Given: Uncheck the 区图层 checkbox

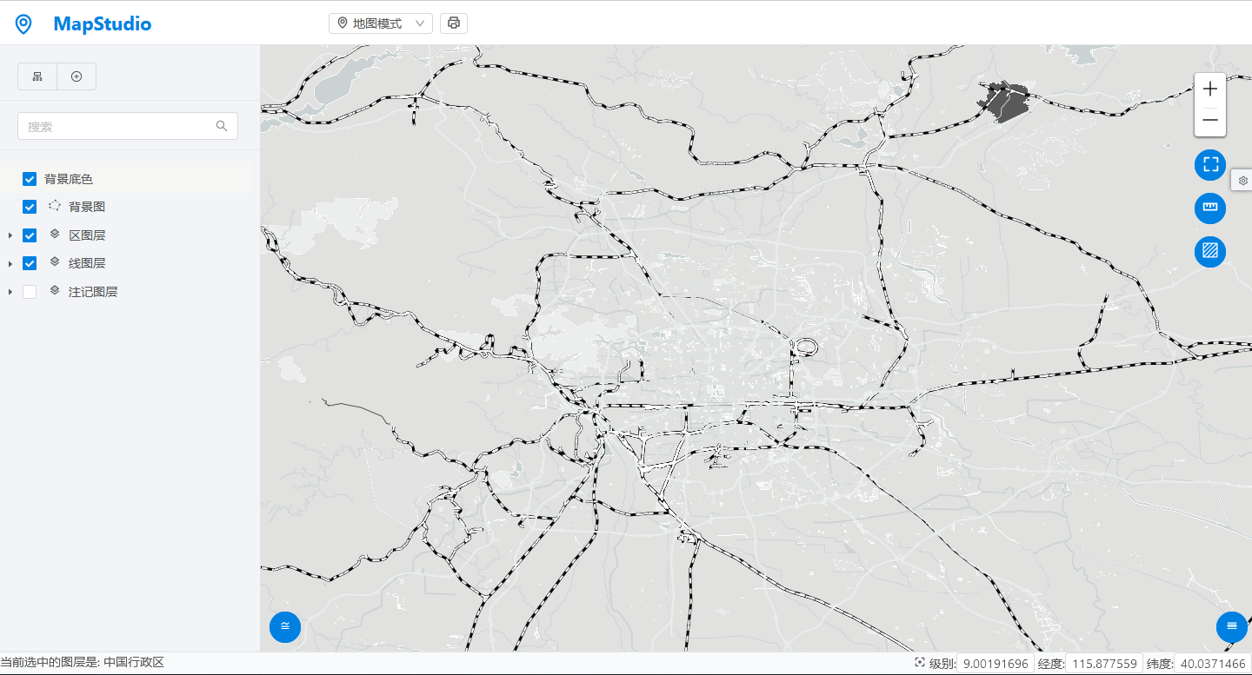Looking at the screenshot, I should [x=30, y=235].
